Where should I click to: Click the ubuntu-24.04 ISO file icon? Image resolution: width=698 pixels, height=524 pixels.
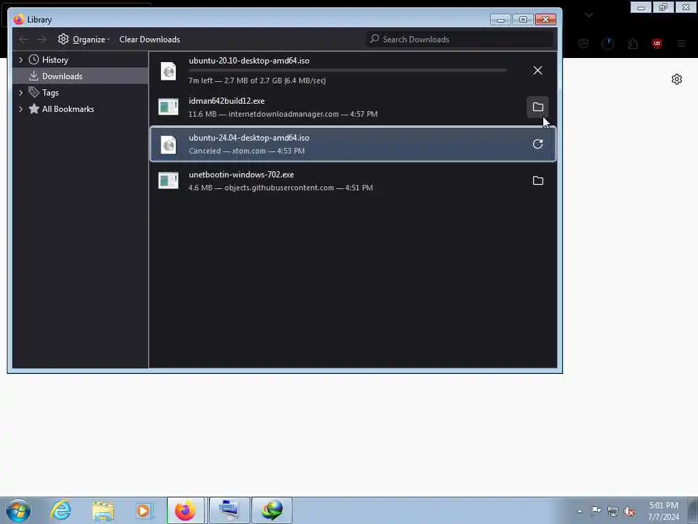[x=168, y=145]
